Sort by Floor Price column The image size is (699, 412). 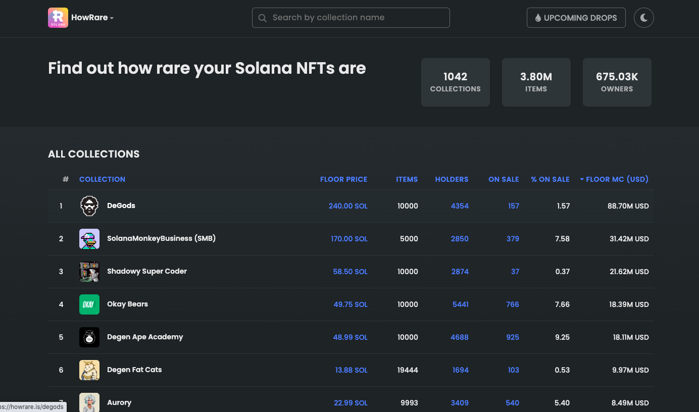click(343, 179)
